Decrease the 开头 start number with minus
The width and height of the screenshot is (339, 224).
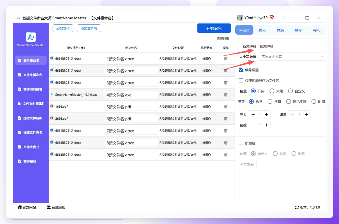click(253, 114)
